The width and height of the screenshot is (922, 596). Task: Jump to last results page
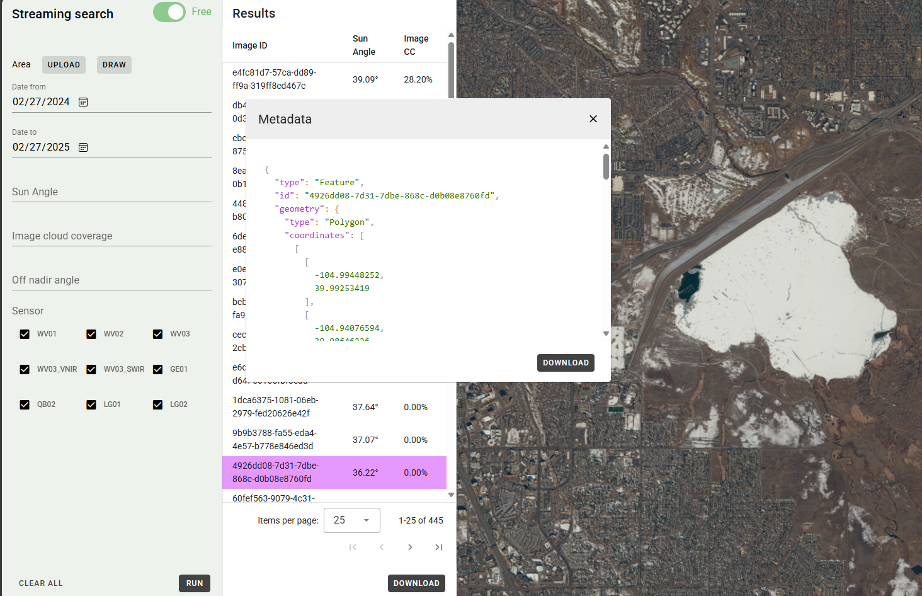[x=439, y=547]
